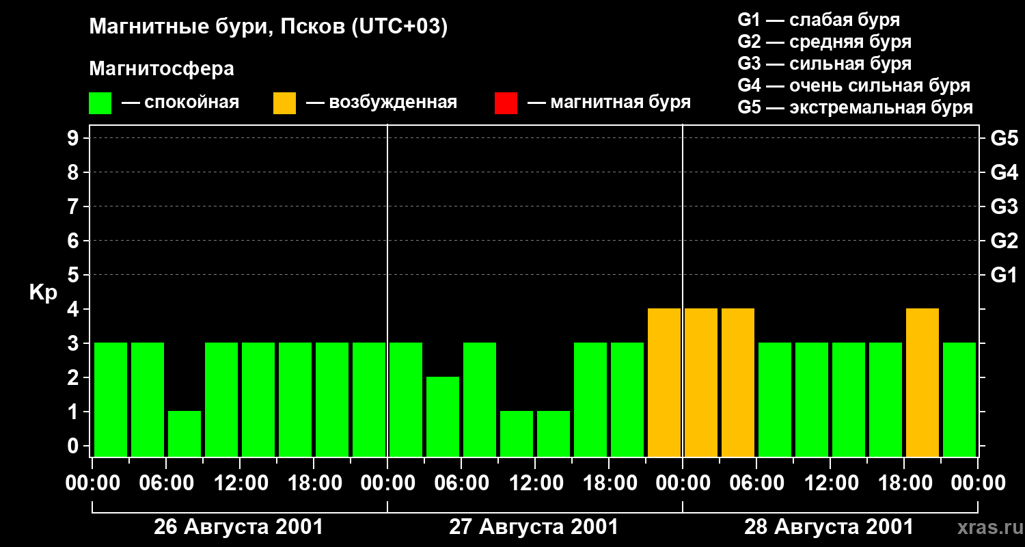Select the 06:00–09:00 green bar on 27 Августа
Image resolution: width=1025 pixels, height=547 pixels.
(x=480, y=399)
